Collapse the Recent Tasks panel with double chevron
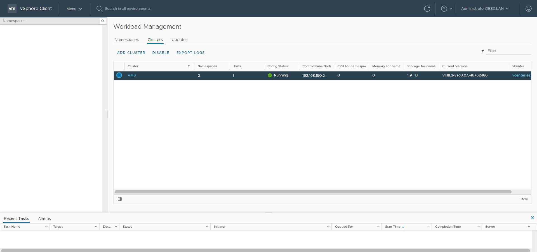Image resolution: width=537 pixels, height=252 pixels. (x=532, y=218)
